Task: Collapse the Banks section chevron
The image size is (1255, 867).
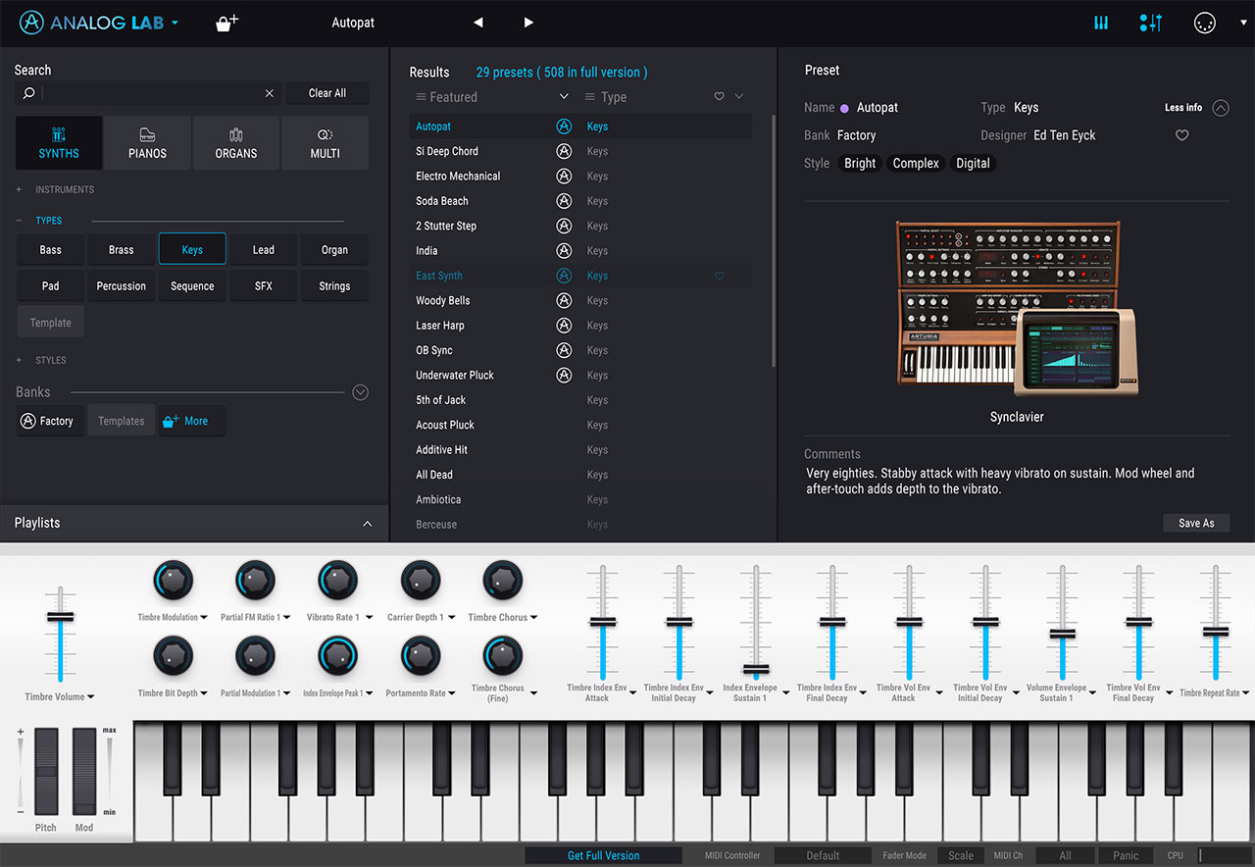Action: (x=360, y=392)
